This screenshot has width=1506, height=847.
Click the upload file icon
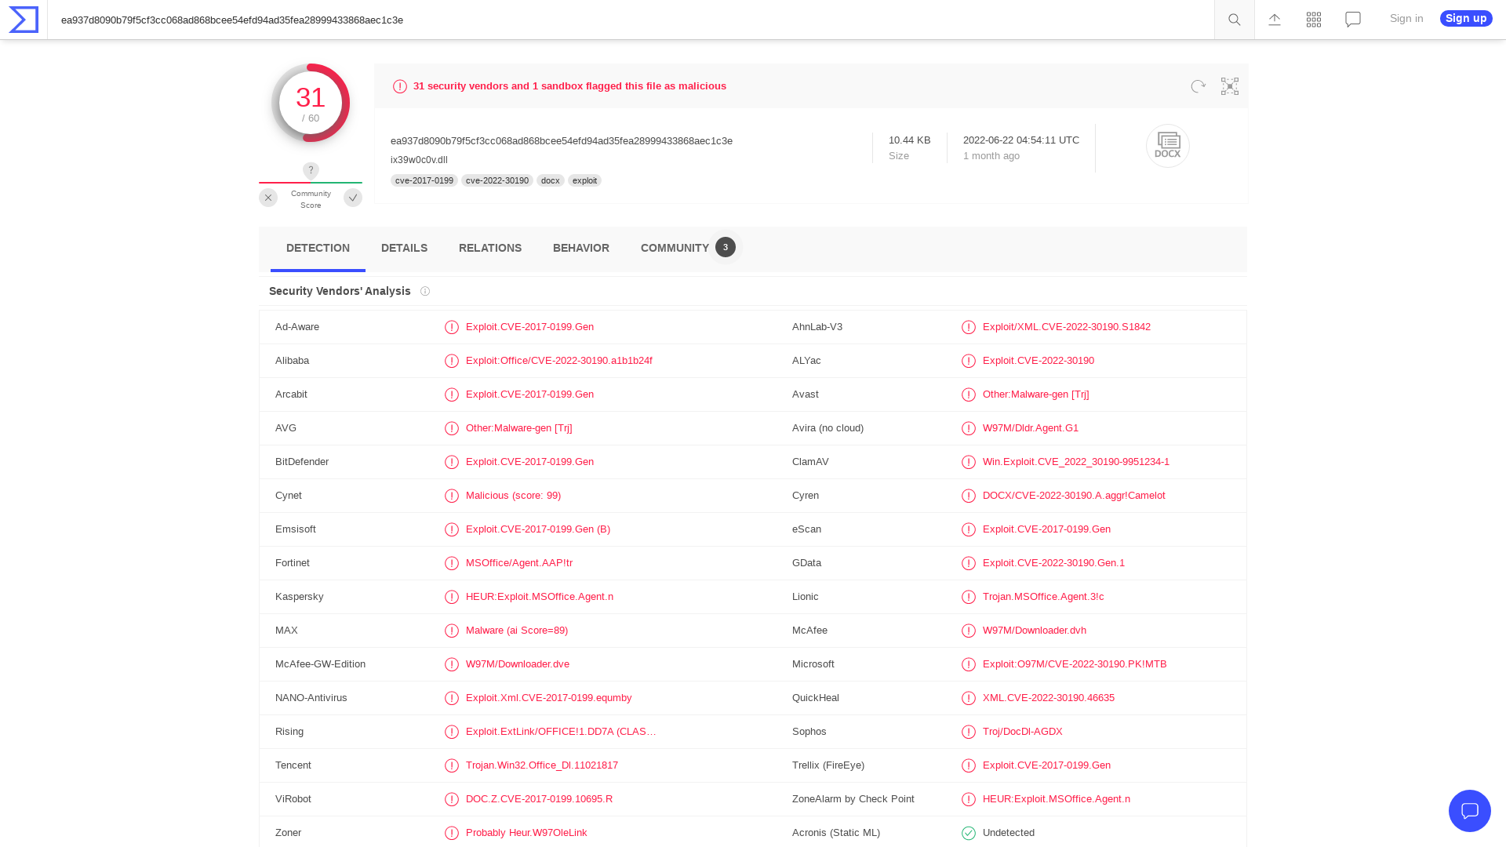[x=1274, y=19]
